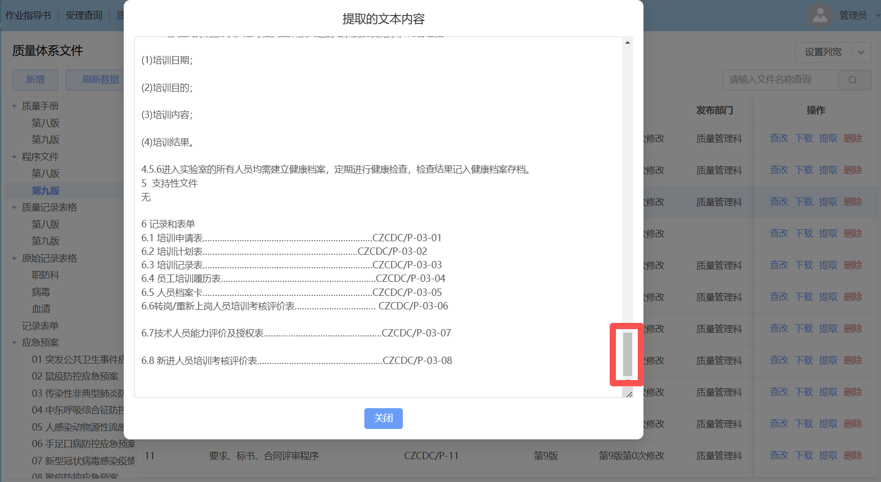Select 第八版 under 质量记录表格
This screenshot has height=482, width=881.
[x=46, y=224]
